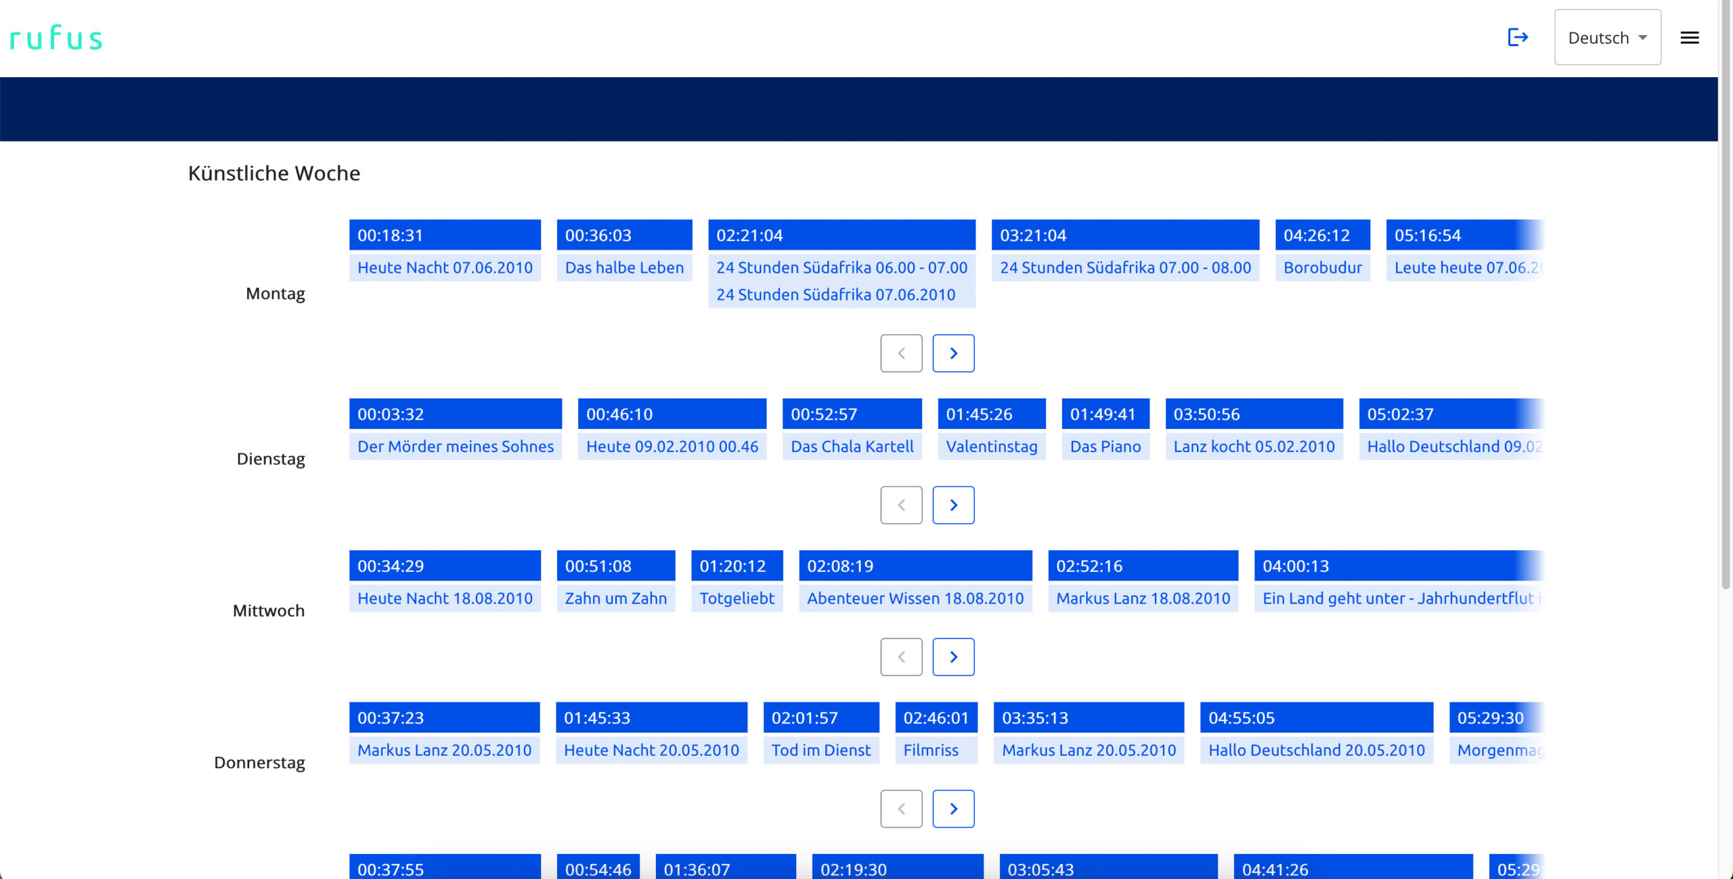Click previous arrow in Montag row

(x=901, y=353)
